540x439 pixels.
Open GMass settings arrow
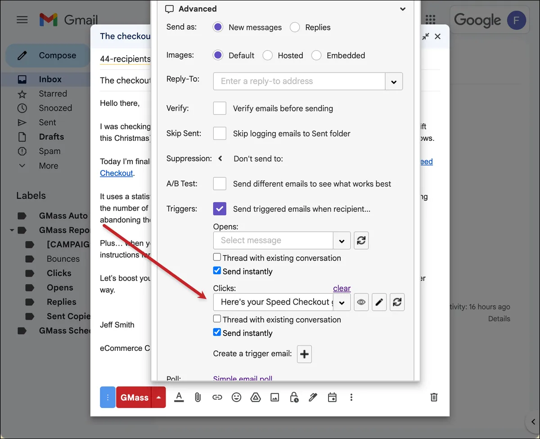point(158,397)
